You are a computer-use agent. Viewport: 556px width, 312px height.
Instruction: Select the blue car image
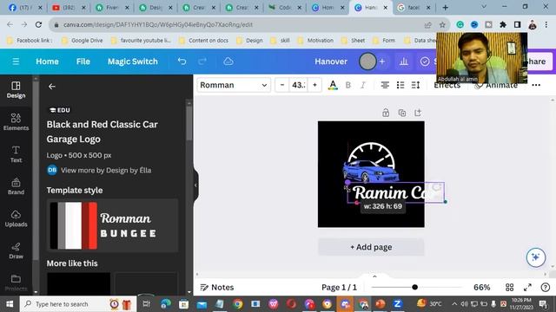pyautogui.click(x=370, y=172)
